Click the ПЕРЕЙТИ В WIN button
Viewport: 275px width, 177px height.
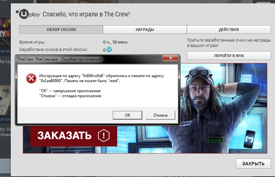tap(229, 56)
